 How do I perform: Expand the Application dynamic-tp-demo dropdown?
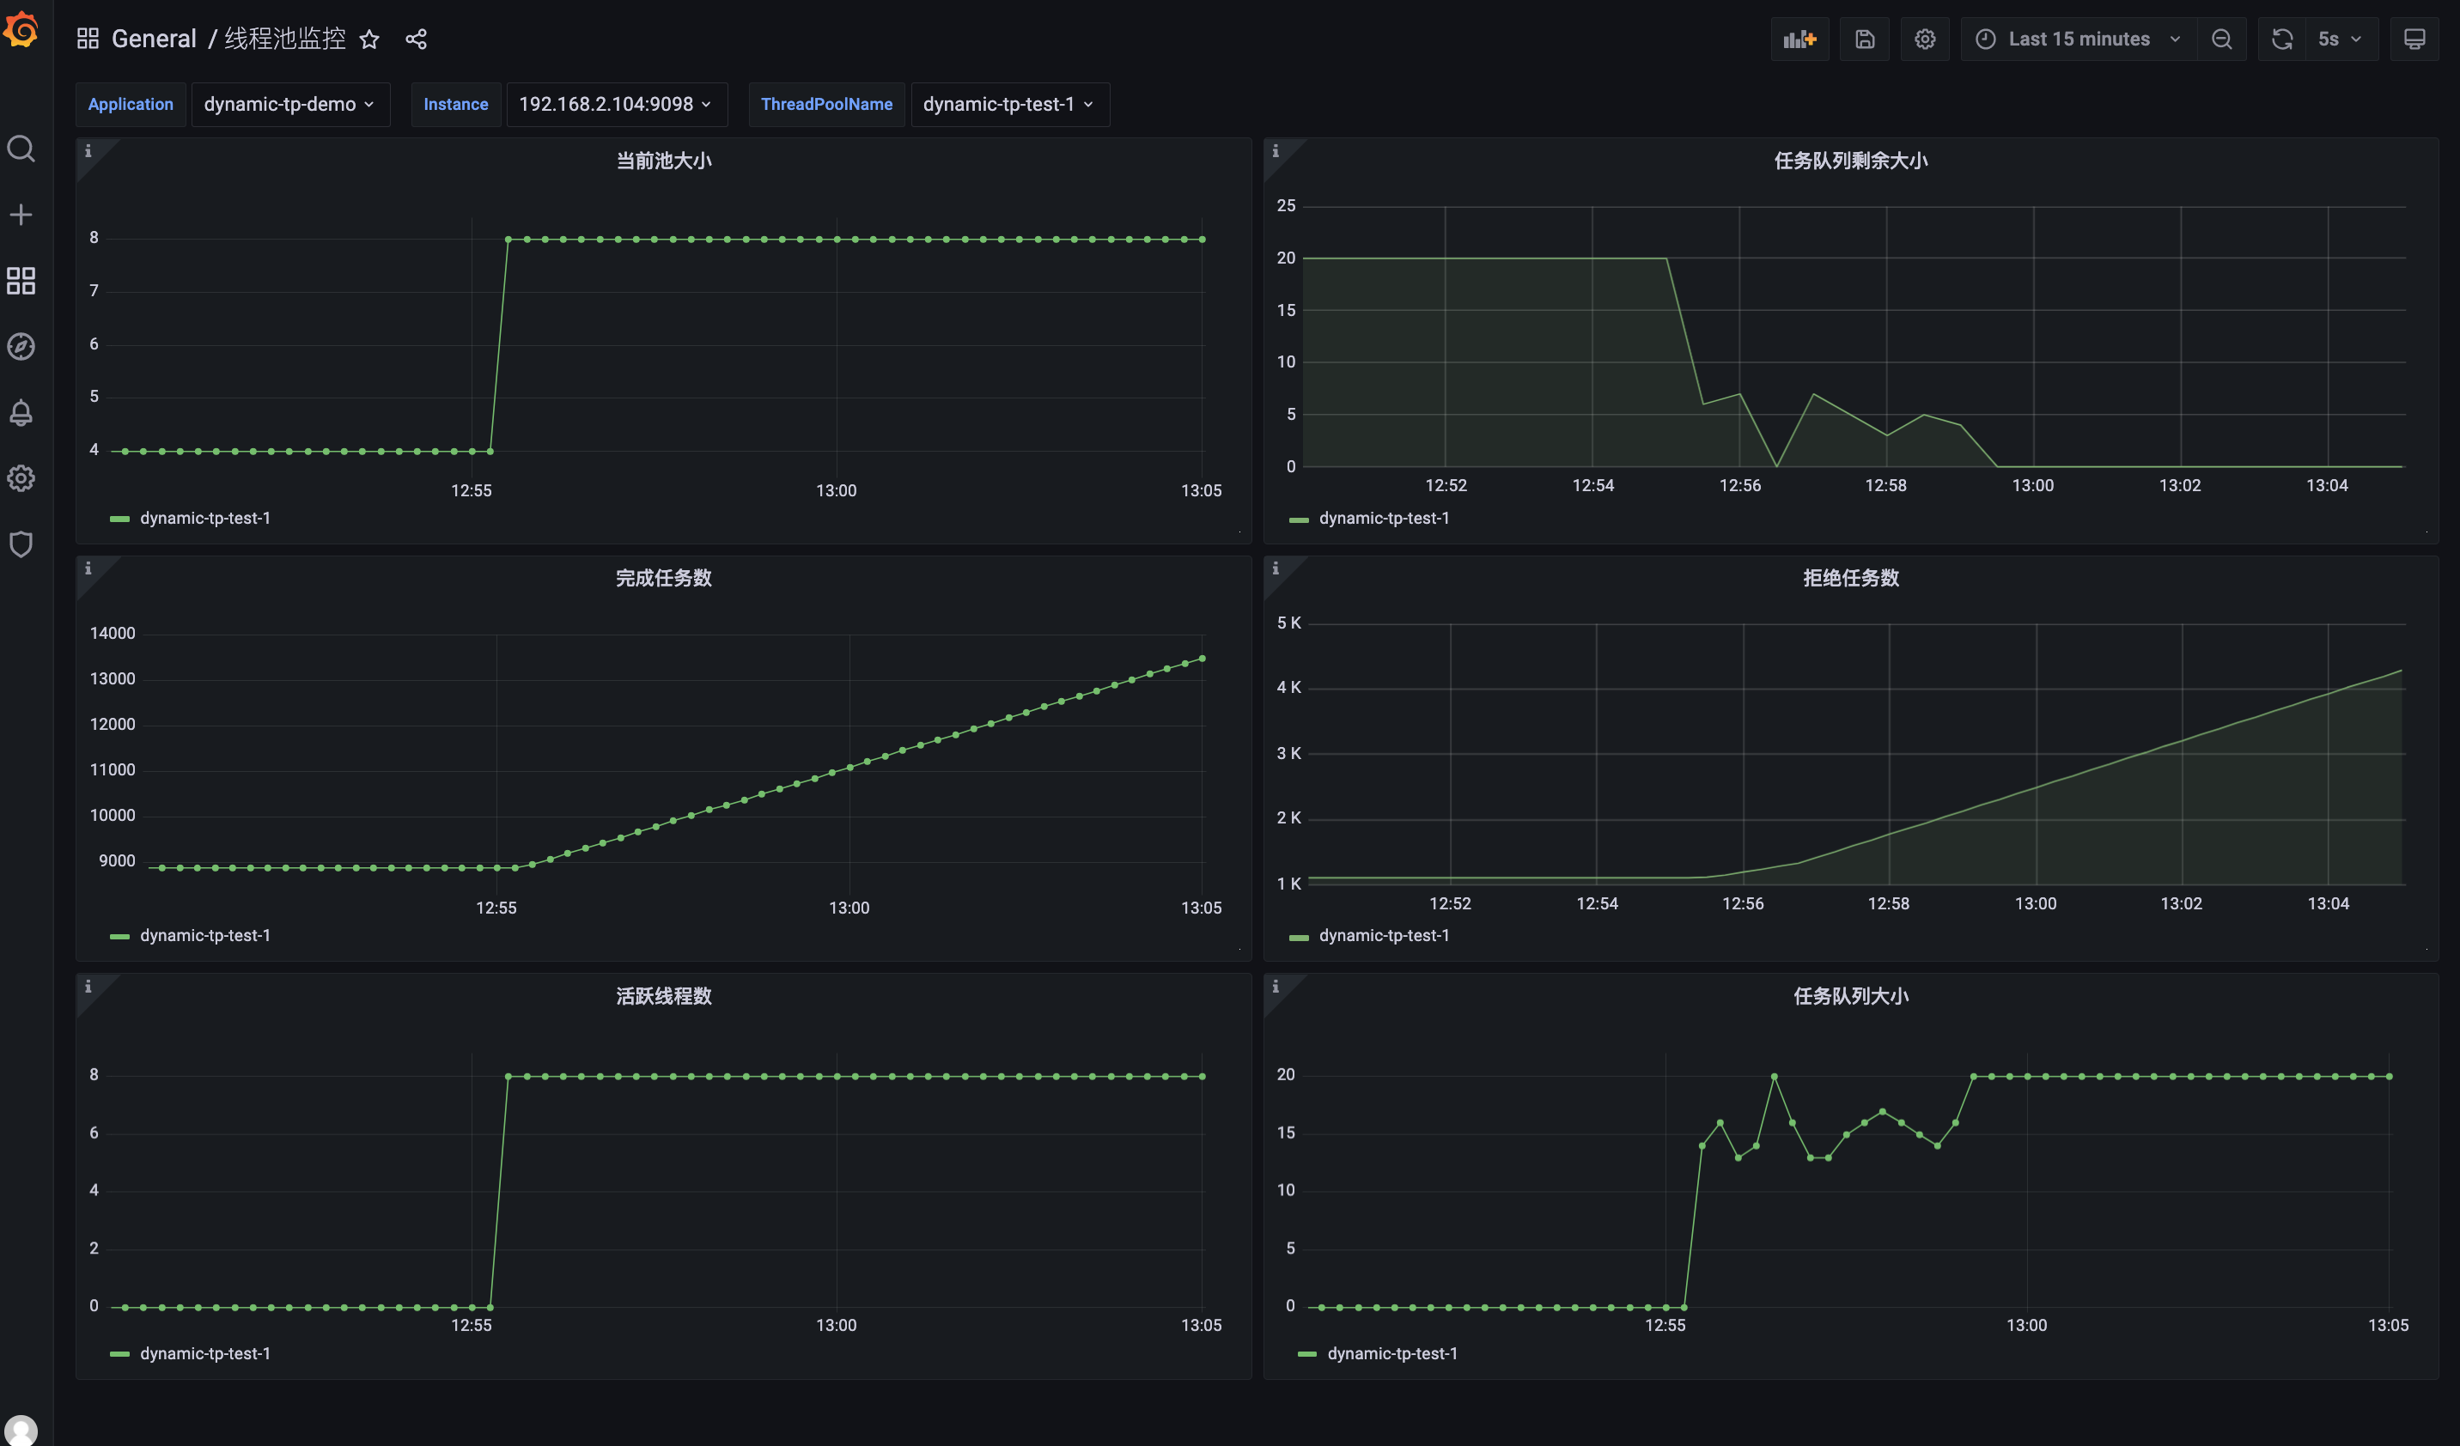pos(289,105)
